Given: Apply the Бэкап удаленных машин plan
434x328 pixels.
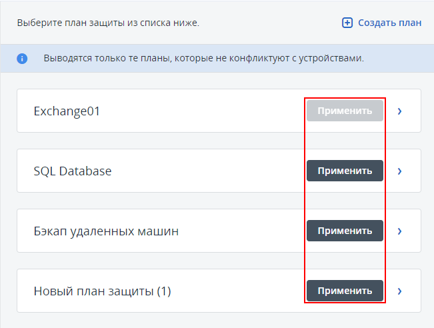Looking at the screenshot, I should (345, 231).
